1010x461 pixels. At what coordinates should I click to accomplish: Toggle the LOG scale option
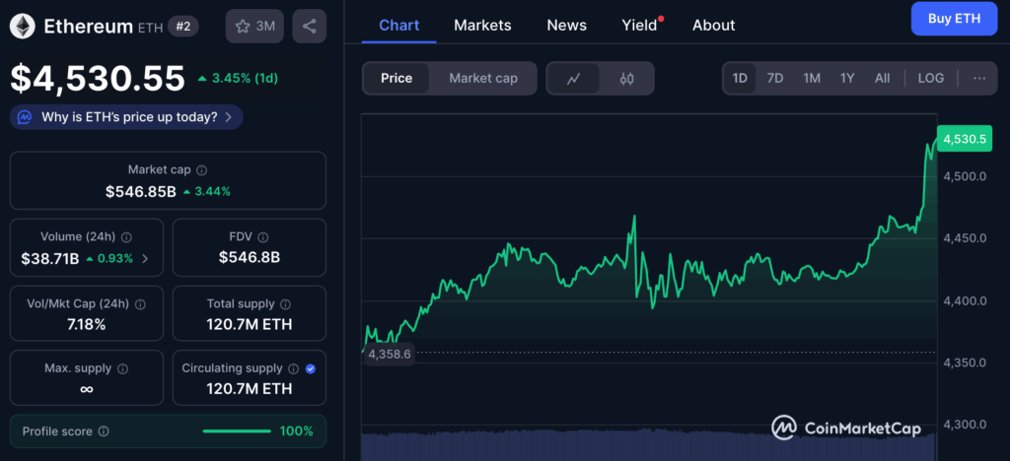click(930, 78)
